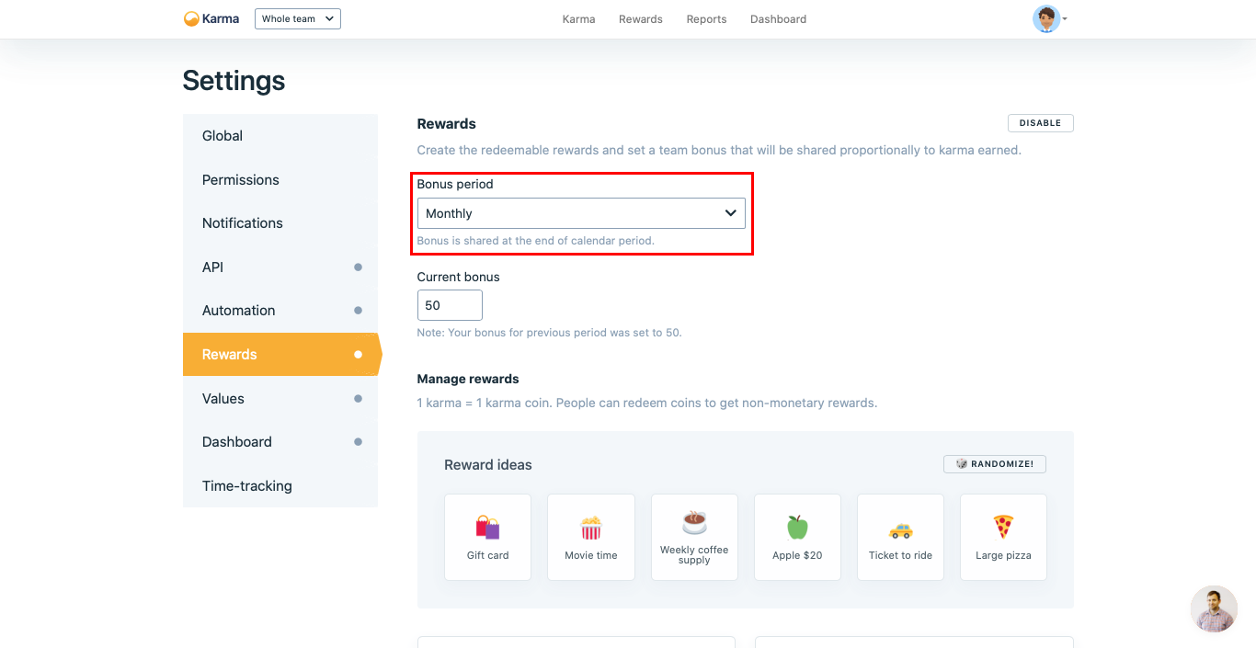Open API settings section

[280, 267]
